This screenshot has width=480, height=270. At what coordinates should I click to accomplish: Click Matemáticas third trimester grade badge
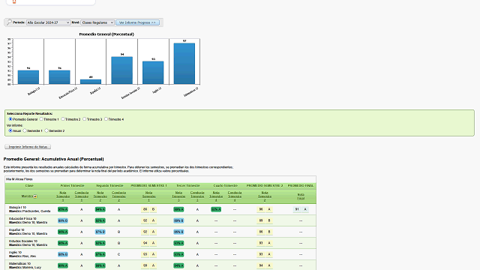pyautogui.click(x=178, y=265)
